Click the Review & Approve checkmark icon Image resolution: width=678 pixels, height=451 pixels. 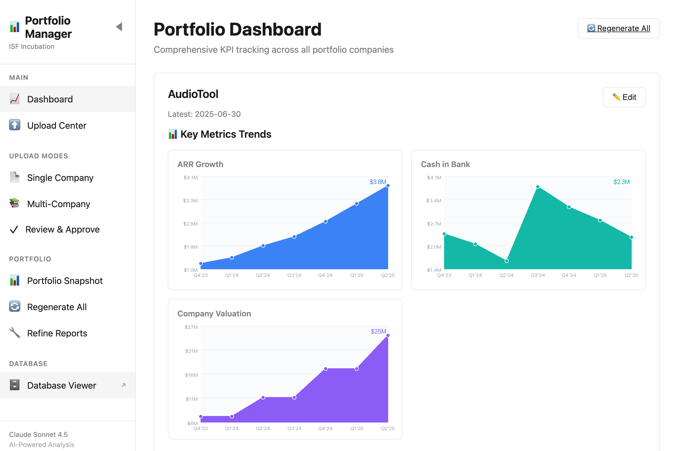14,229
